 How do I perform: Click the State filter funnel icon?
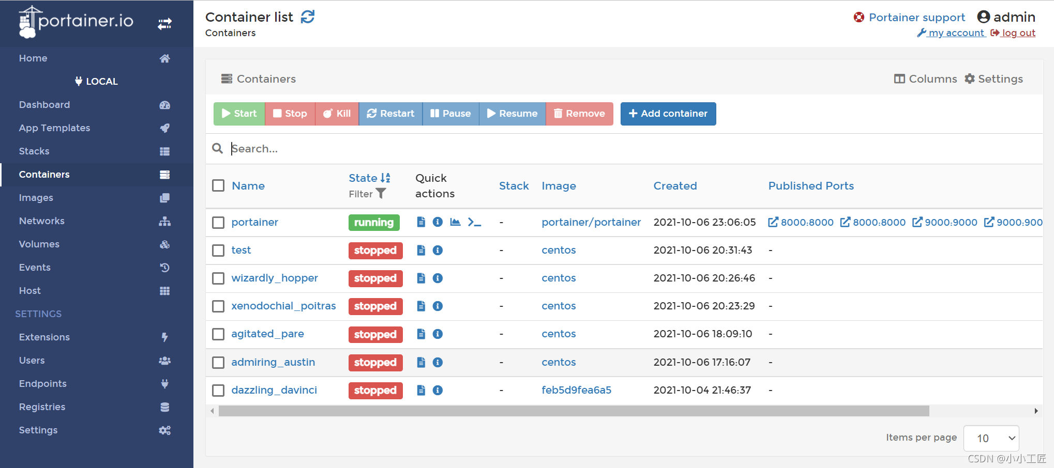(381, 194)
